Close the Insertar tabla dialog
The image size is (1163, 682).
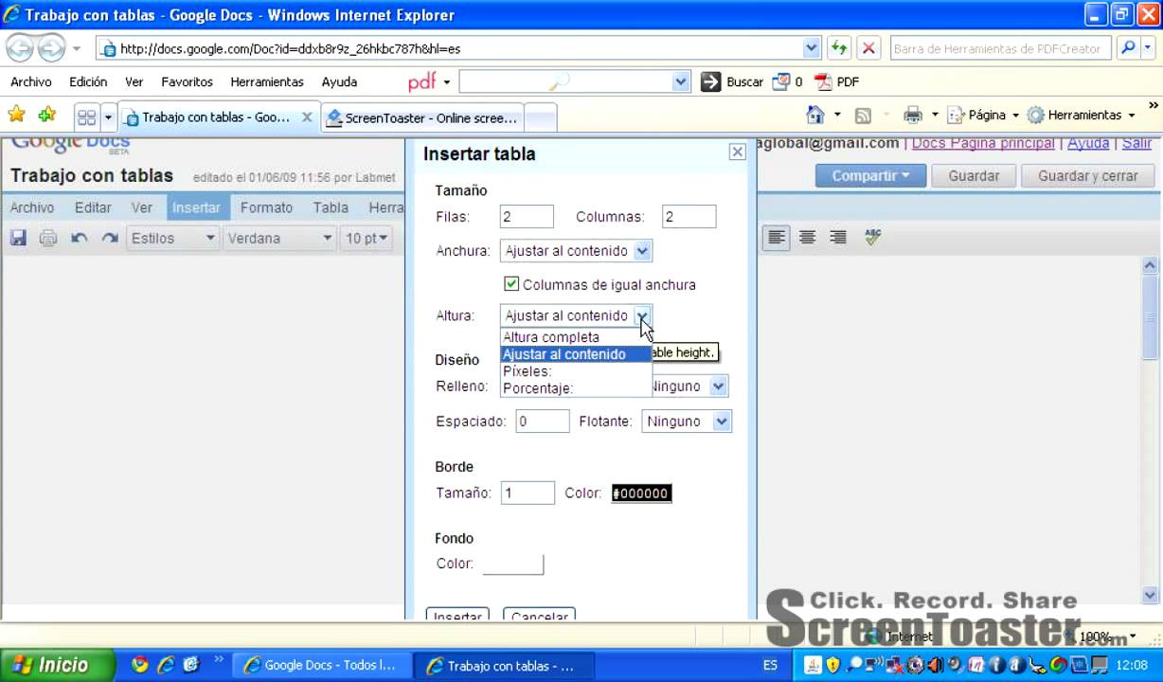point(738,152)
